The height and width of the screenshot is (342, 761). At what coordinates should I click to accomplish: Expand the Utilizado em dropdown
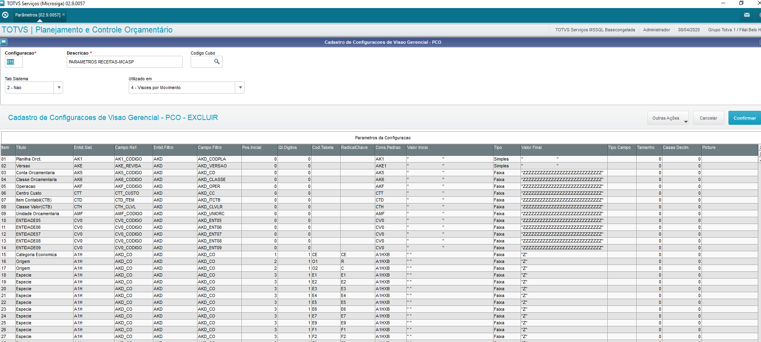[x=240, y=88]
